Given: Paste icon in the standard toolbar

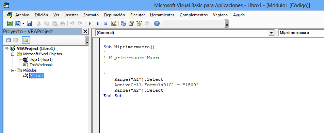Looking at the screenshot, I should coord(55,23).
